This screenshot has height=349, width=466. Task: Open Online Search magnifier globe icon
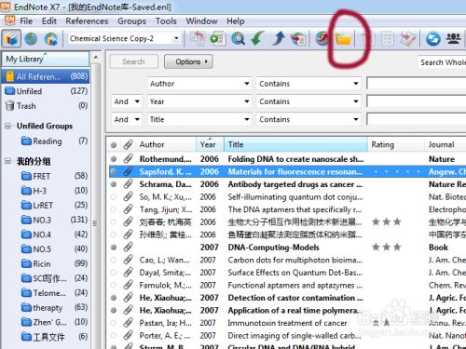(x=239, y=39)
